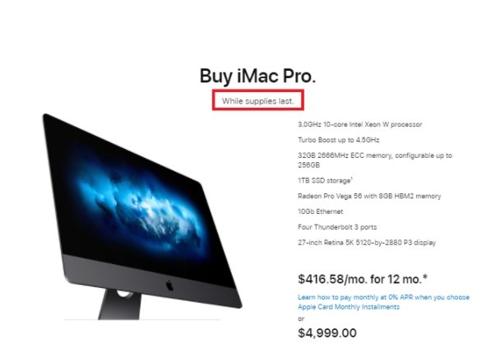
Task: Select the 'While supplies last.' notice
Action: (x=258, y=101)
